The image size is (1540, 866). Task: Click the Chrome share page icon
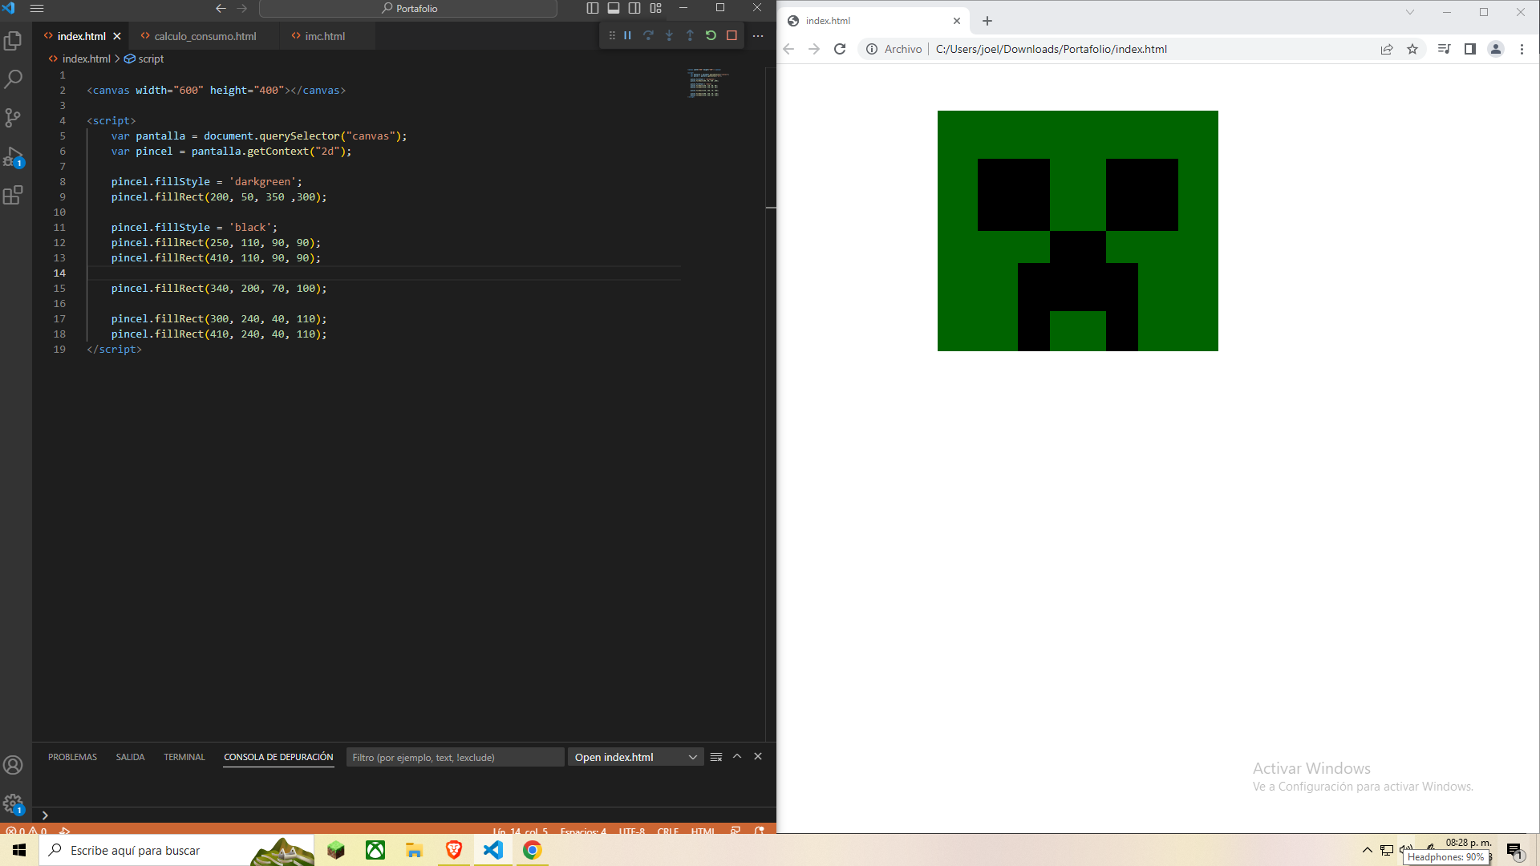(x=1387, y=49)
